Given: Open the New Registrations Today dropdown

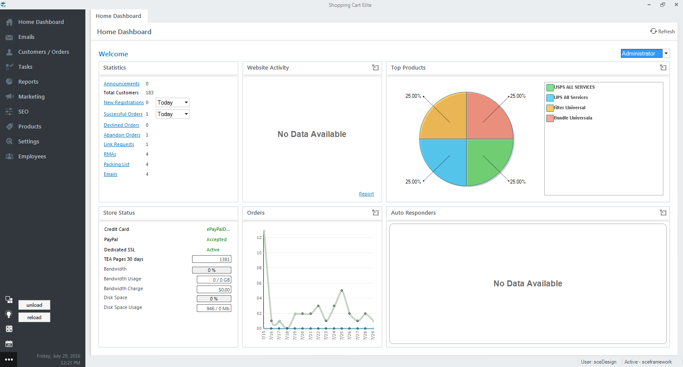Looking at the screenshot, I should click(x=172, y=102).
